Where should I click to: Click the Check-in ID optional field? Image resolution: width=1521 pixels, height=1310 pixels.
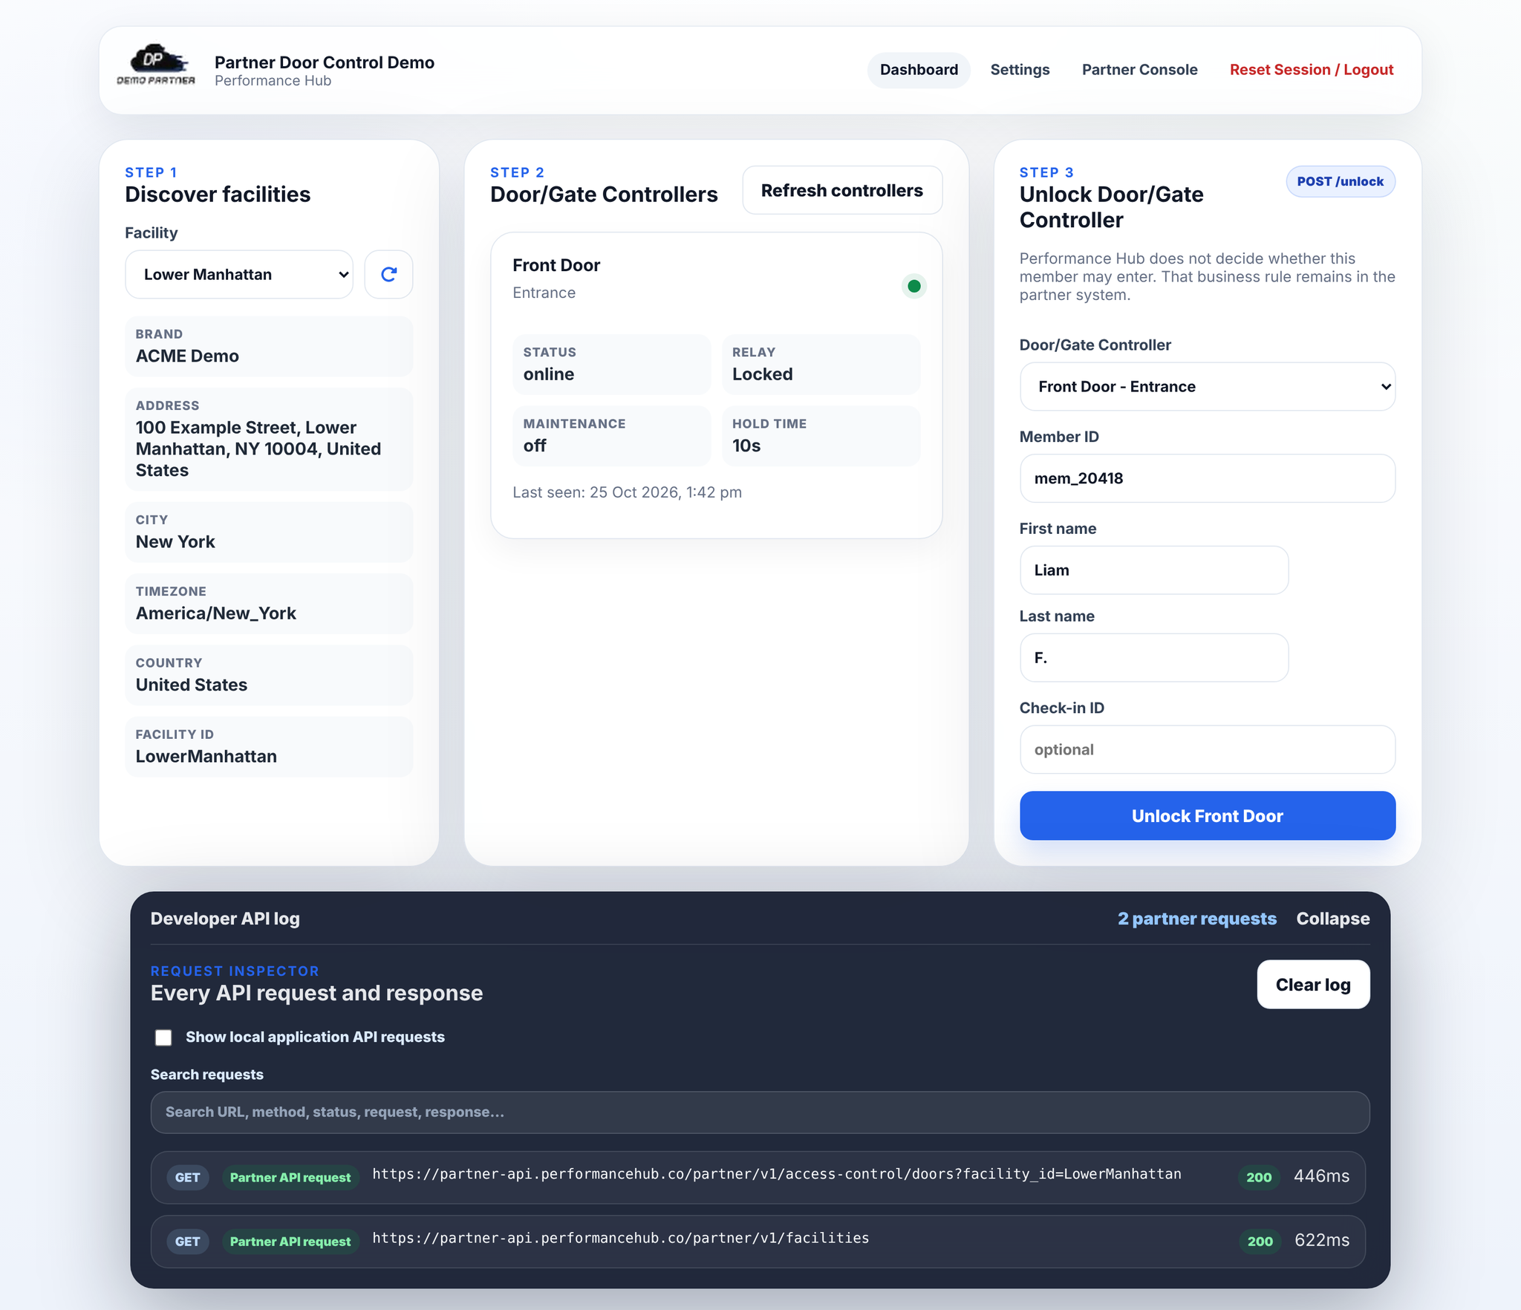click(x=1207, y=749)
